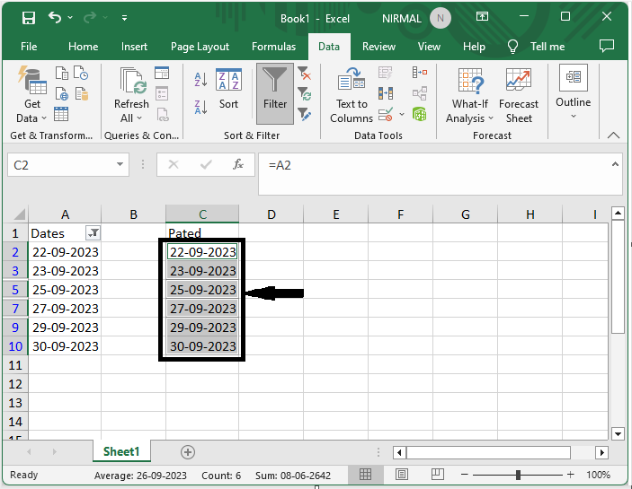The width and height of the screenshot is (632, 489).
Task: Undo the last action
Action: click(x=55, y=17)
